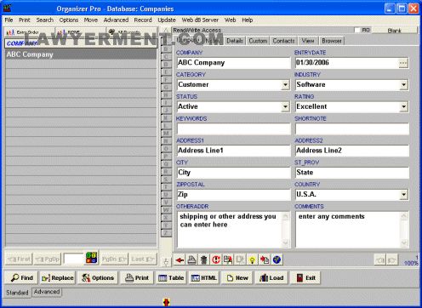Viewport: 422px width, 308px height.
Task: Open the Record menu
Action: point(143,20)
